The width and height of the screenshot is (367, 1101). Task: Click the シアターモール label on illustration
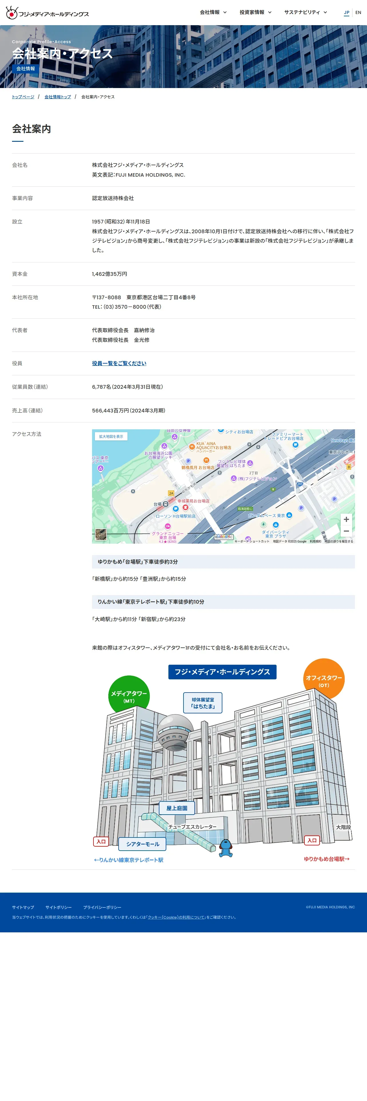[x=143, y=844]
